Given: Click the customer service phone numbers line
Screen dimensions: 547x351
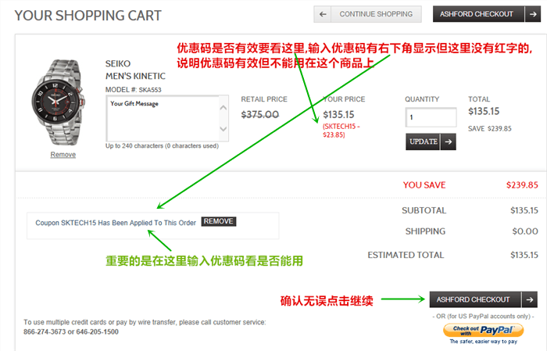Looking at the screenshot, I should [71, 331].
